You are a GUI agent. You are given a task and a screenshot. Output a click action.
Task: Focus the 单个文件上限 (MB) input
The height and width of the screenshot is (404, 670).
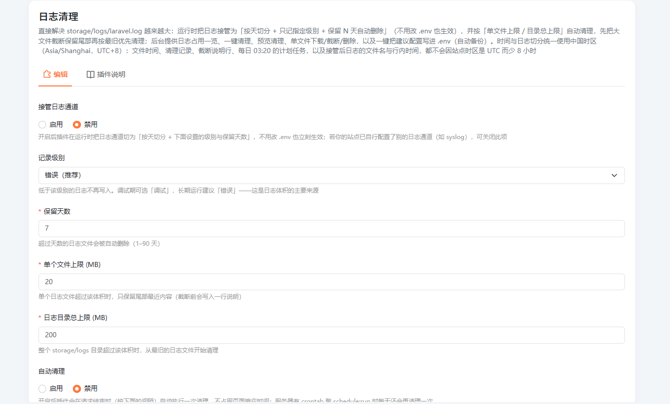coord(331,282)
